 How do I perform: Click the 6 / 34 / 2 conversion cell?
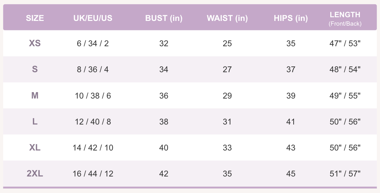93,44
